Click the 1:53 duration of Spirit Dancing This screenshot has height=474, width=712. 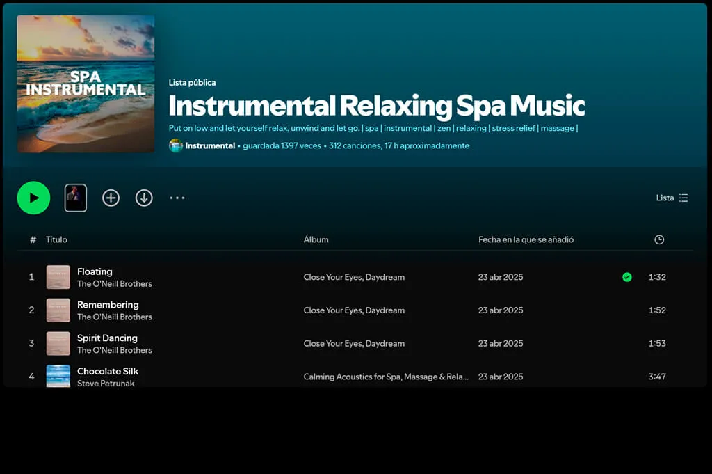coord(657,343)
